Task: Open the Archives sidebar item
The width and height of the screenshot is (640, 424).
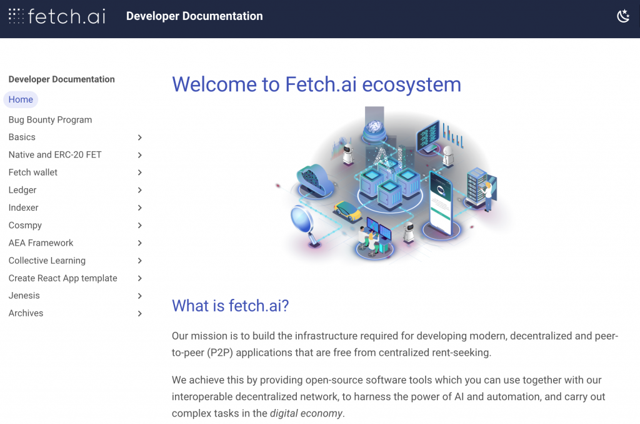Action: (x=26, y=313)
